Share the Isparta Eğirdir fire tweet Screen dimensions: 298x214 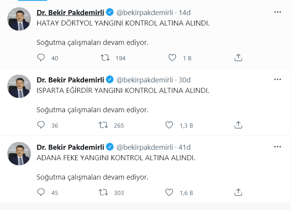point(239,125)
